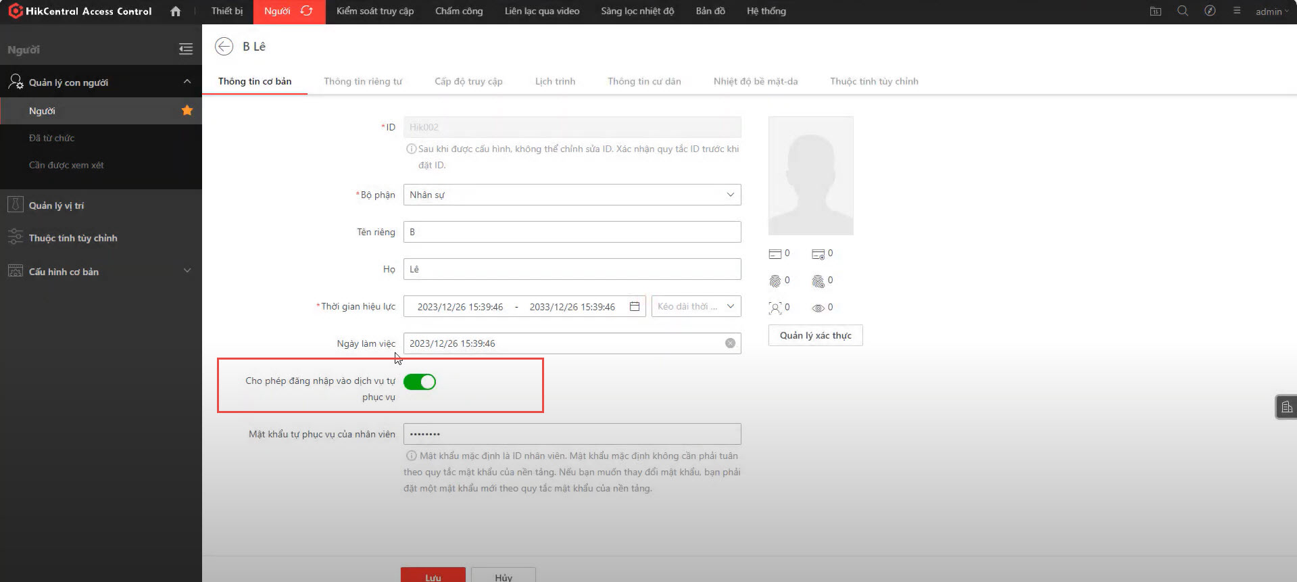Click the back arrow beside B Lê
1297x582 pixels.
click(x=224, y=46)
